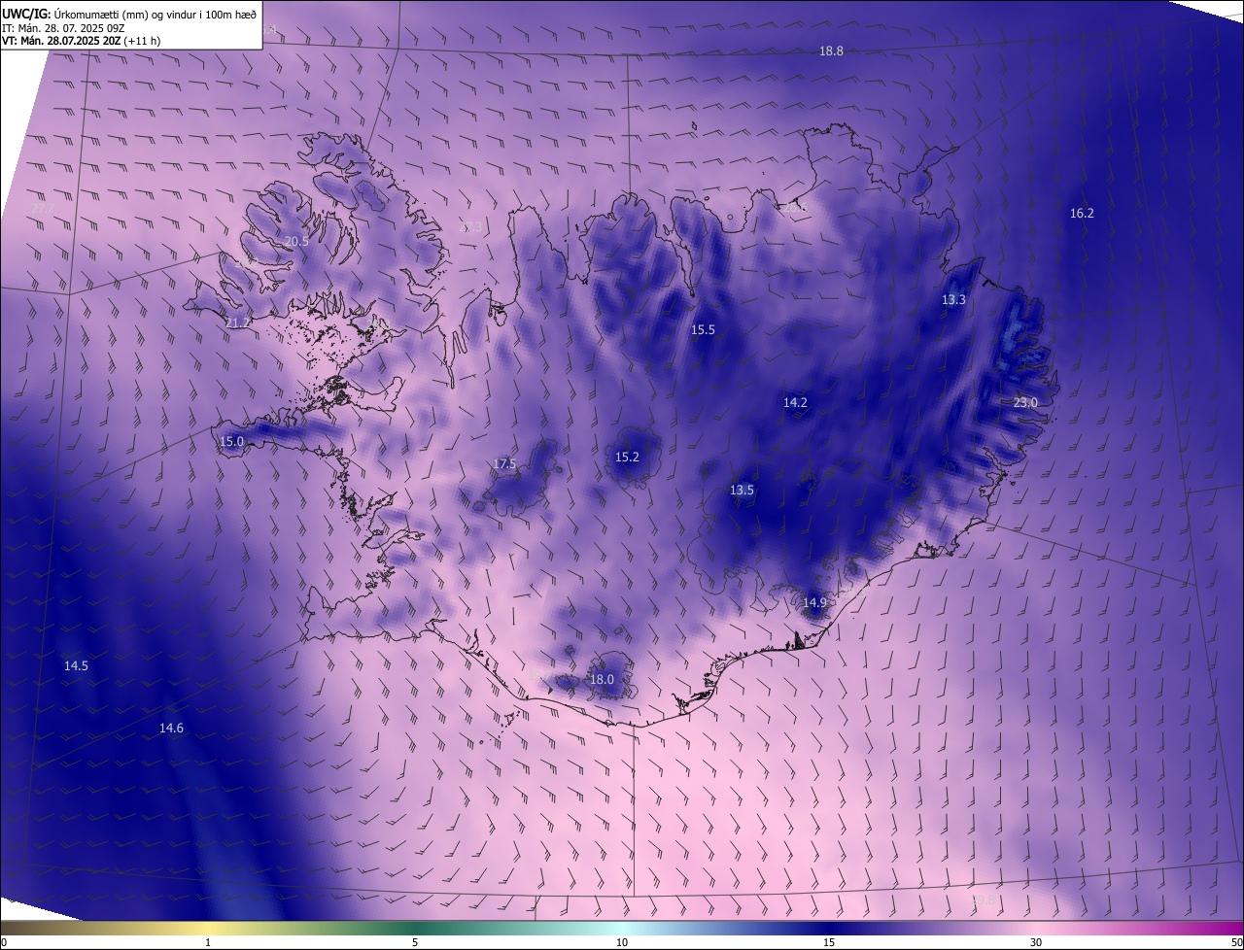This screenshot has width=1244, height=950.
Task: Click the 17.5 value label
Action: 504,464
